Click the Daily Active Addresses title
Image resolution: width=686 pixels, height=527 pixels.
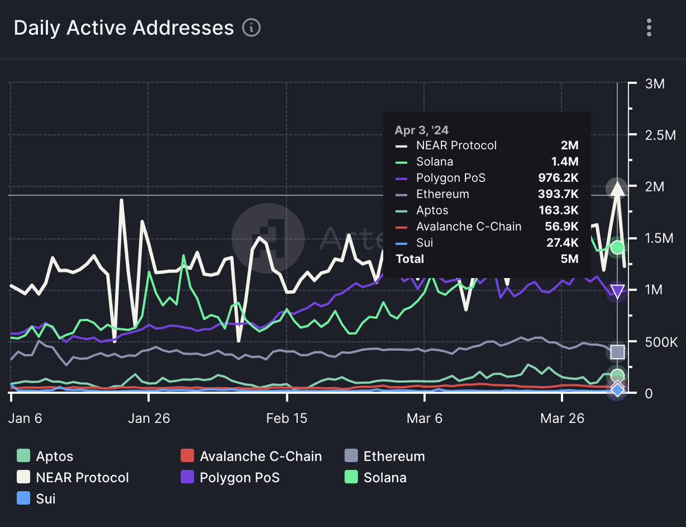(124, 27)
